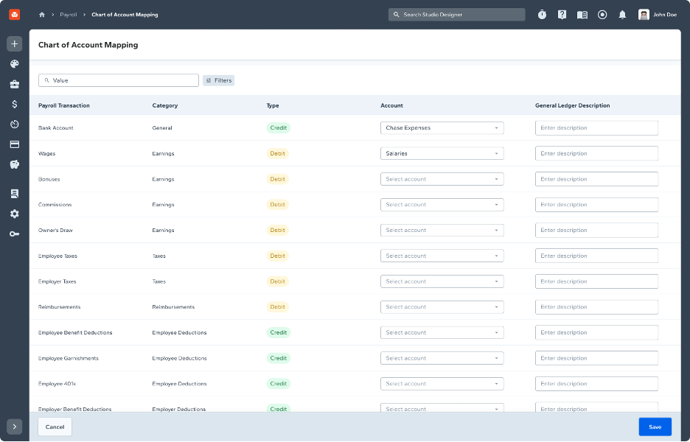Click the Save button

(655, 427)
